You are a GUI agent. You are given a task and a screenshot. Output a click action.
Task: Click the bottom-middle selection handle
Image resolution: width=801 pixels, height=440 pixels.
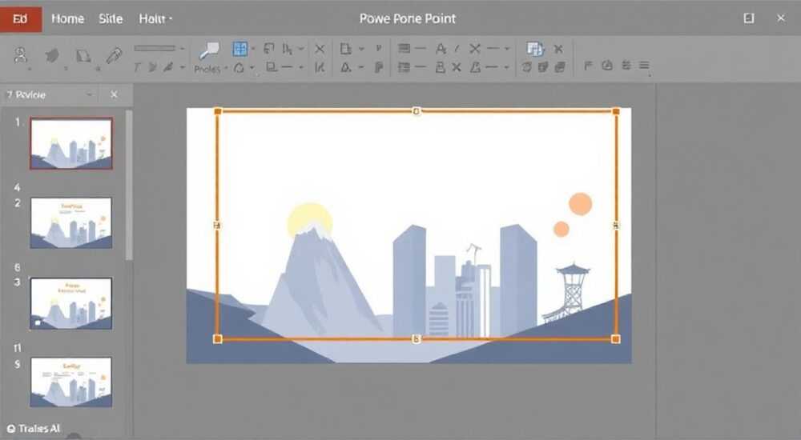417,339
